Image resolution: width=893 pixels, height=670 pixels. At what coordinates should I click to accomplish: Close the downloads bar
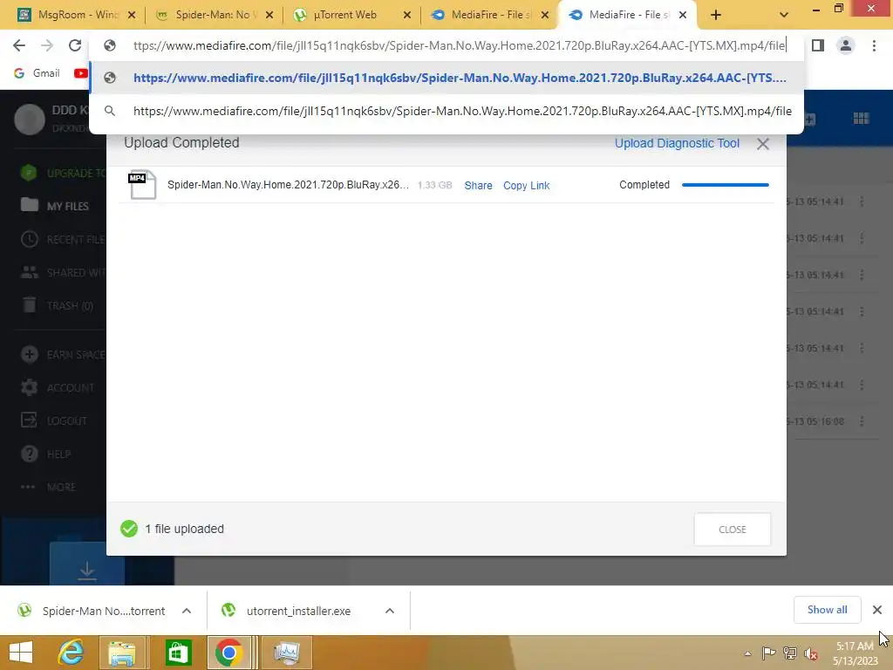click(877, 610)
